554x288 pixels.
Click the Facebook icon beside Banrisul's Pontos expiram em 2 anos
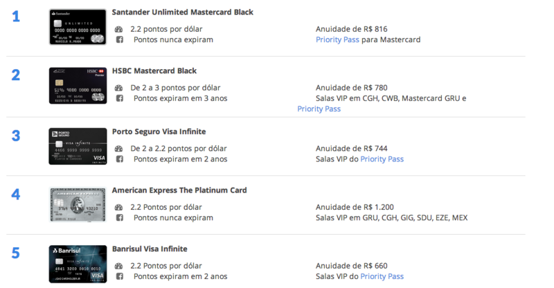click(x=120, y=276)
